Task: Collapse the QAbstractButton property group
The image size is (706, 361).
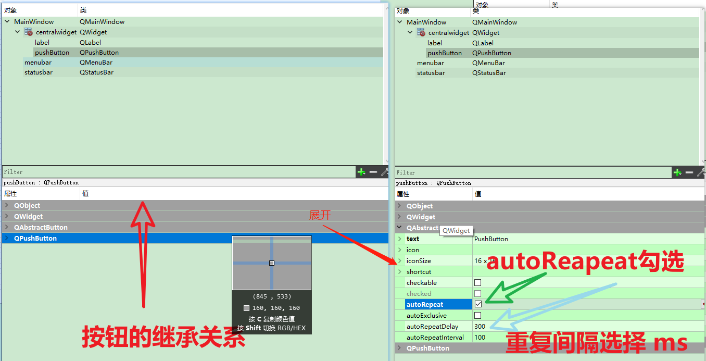Action: (x=399, y=228)
